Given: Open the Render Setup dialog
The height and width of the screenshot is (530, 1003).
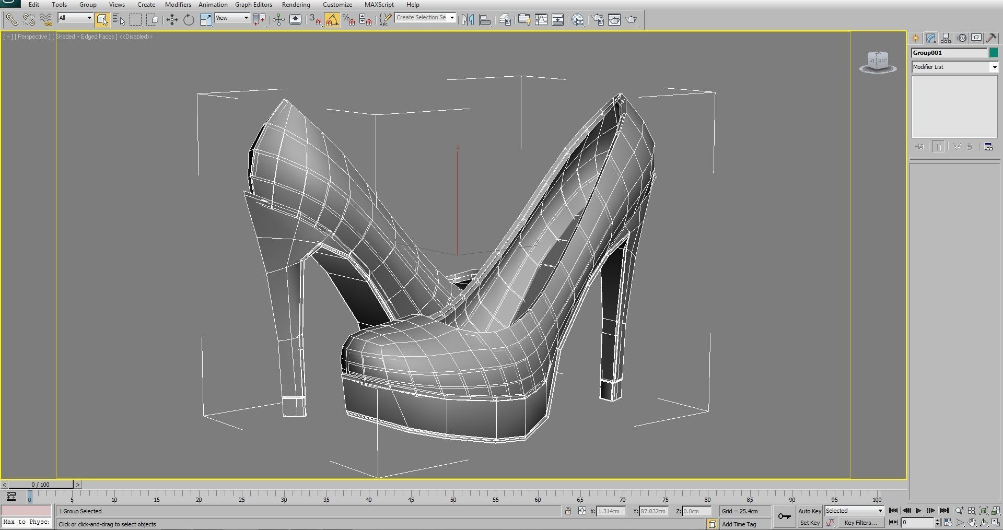Looking at the screenshot, I should coord(598,20).
